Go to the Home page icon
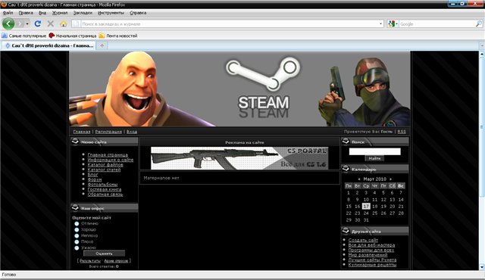This screenshot has height=280, width=485. 64,23
